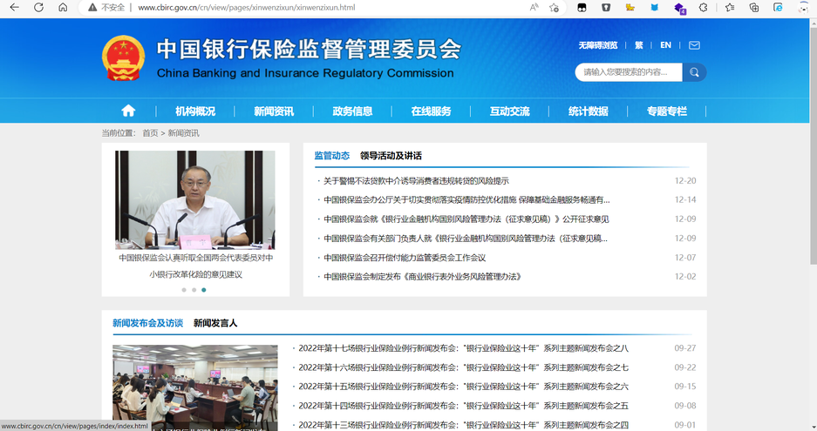
Task: Reload the page with the refresh icon
Action: [38, 7]
